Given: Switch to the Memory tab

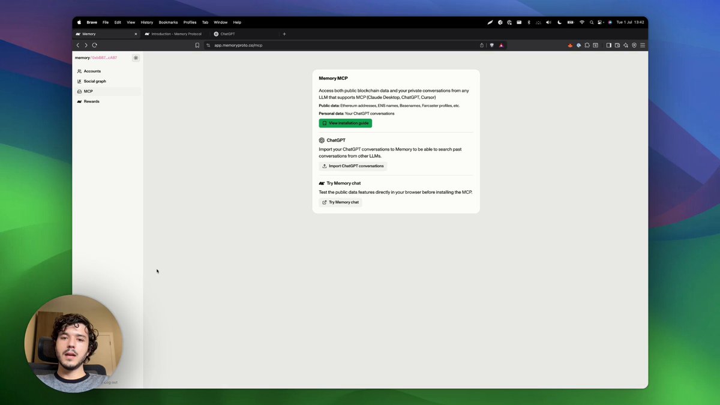Looking at the screenshot, I should point(106,34).
